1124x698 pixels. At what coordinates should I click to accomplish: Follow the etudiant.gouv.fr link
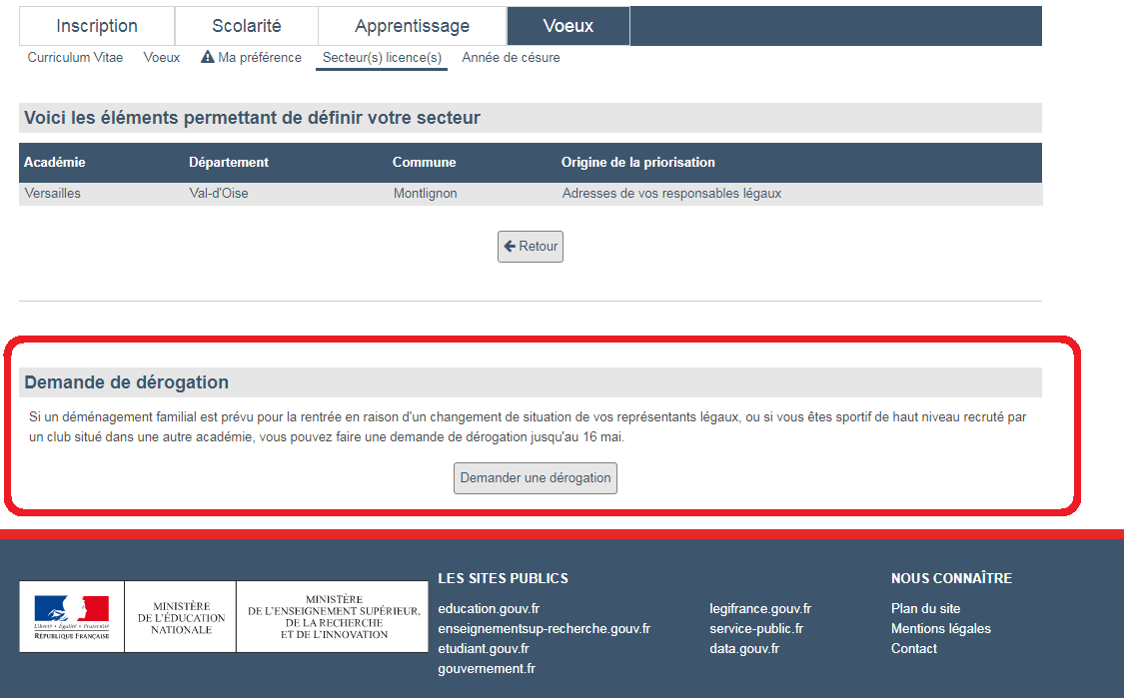[483, 649]
